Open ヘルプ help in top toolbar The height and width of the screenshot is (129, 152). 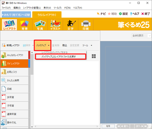(135, 14)
